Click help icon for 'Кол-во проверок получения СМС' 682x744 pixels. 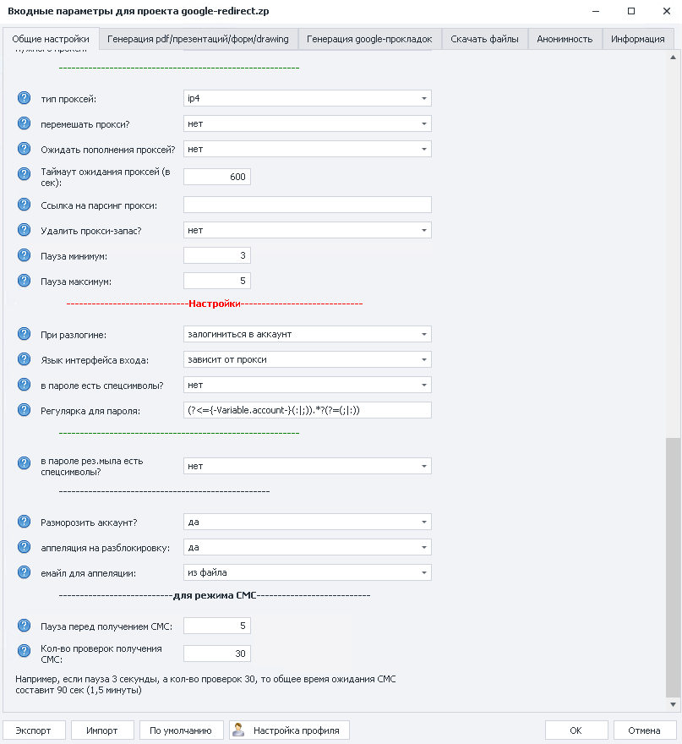(24, 650)
